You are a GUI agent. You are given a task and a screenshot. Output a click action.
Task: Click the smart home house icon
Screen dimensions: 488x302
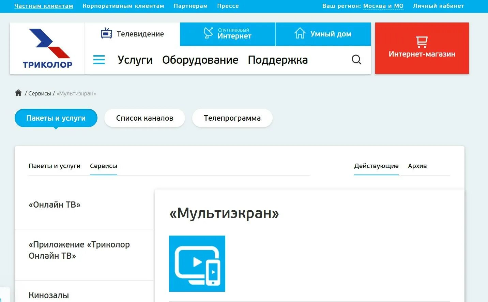tap(300, 33)
